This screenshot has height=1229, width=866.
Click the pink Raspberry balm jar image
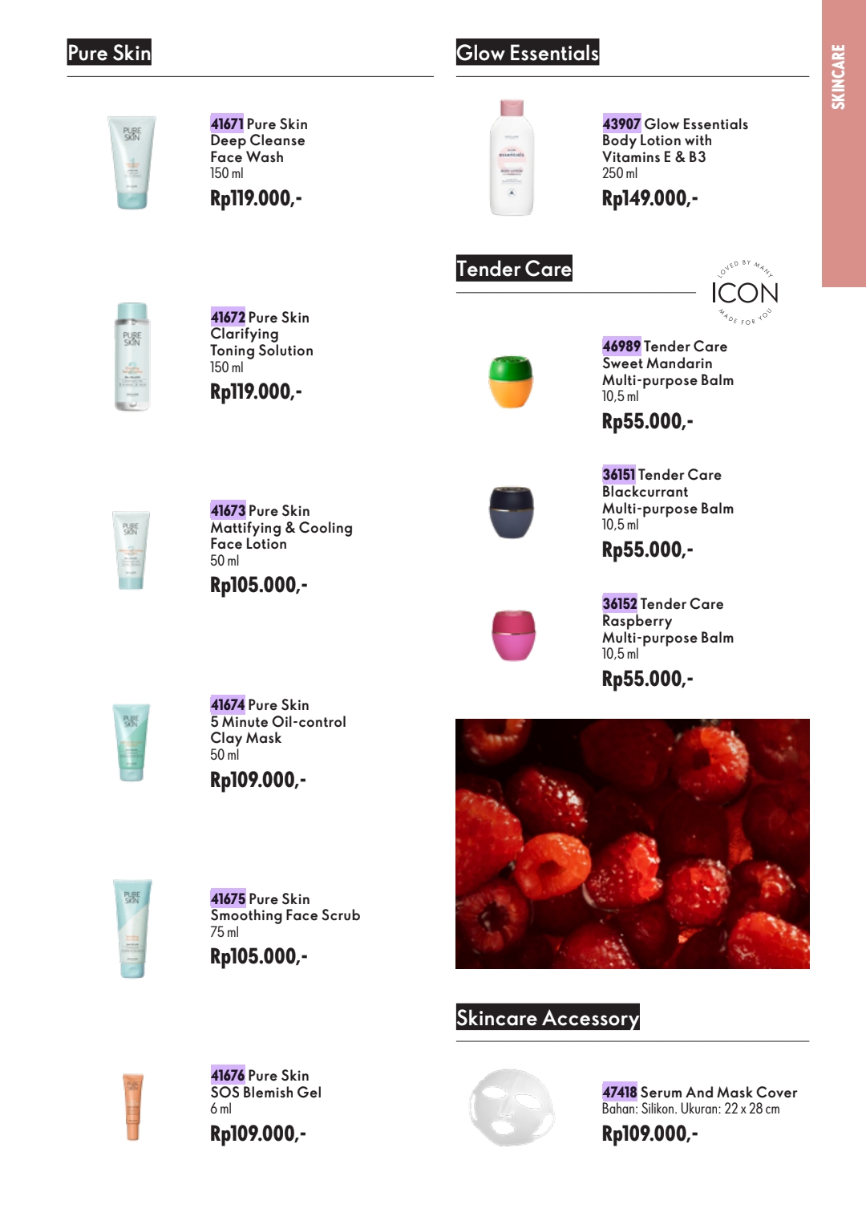[513, 635]
